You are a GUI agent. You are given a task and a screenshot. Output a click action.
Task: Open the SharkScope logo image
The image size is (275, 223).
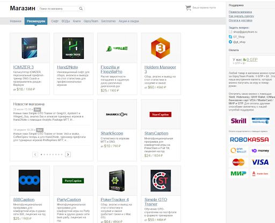pyautogui.click(x=117, y=114)
